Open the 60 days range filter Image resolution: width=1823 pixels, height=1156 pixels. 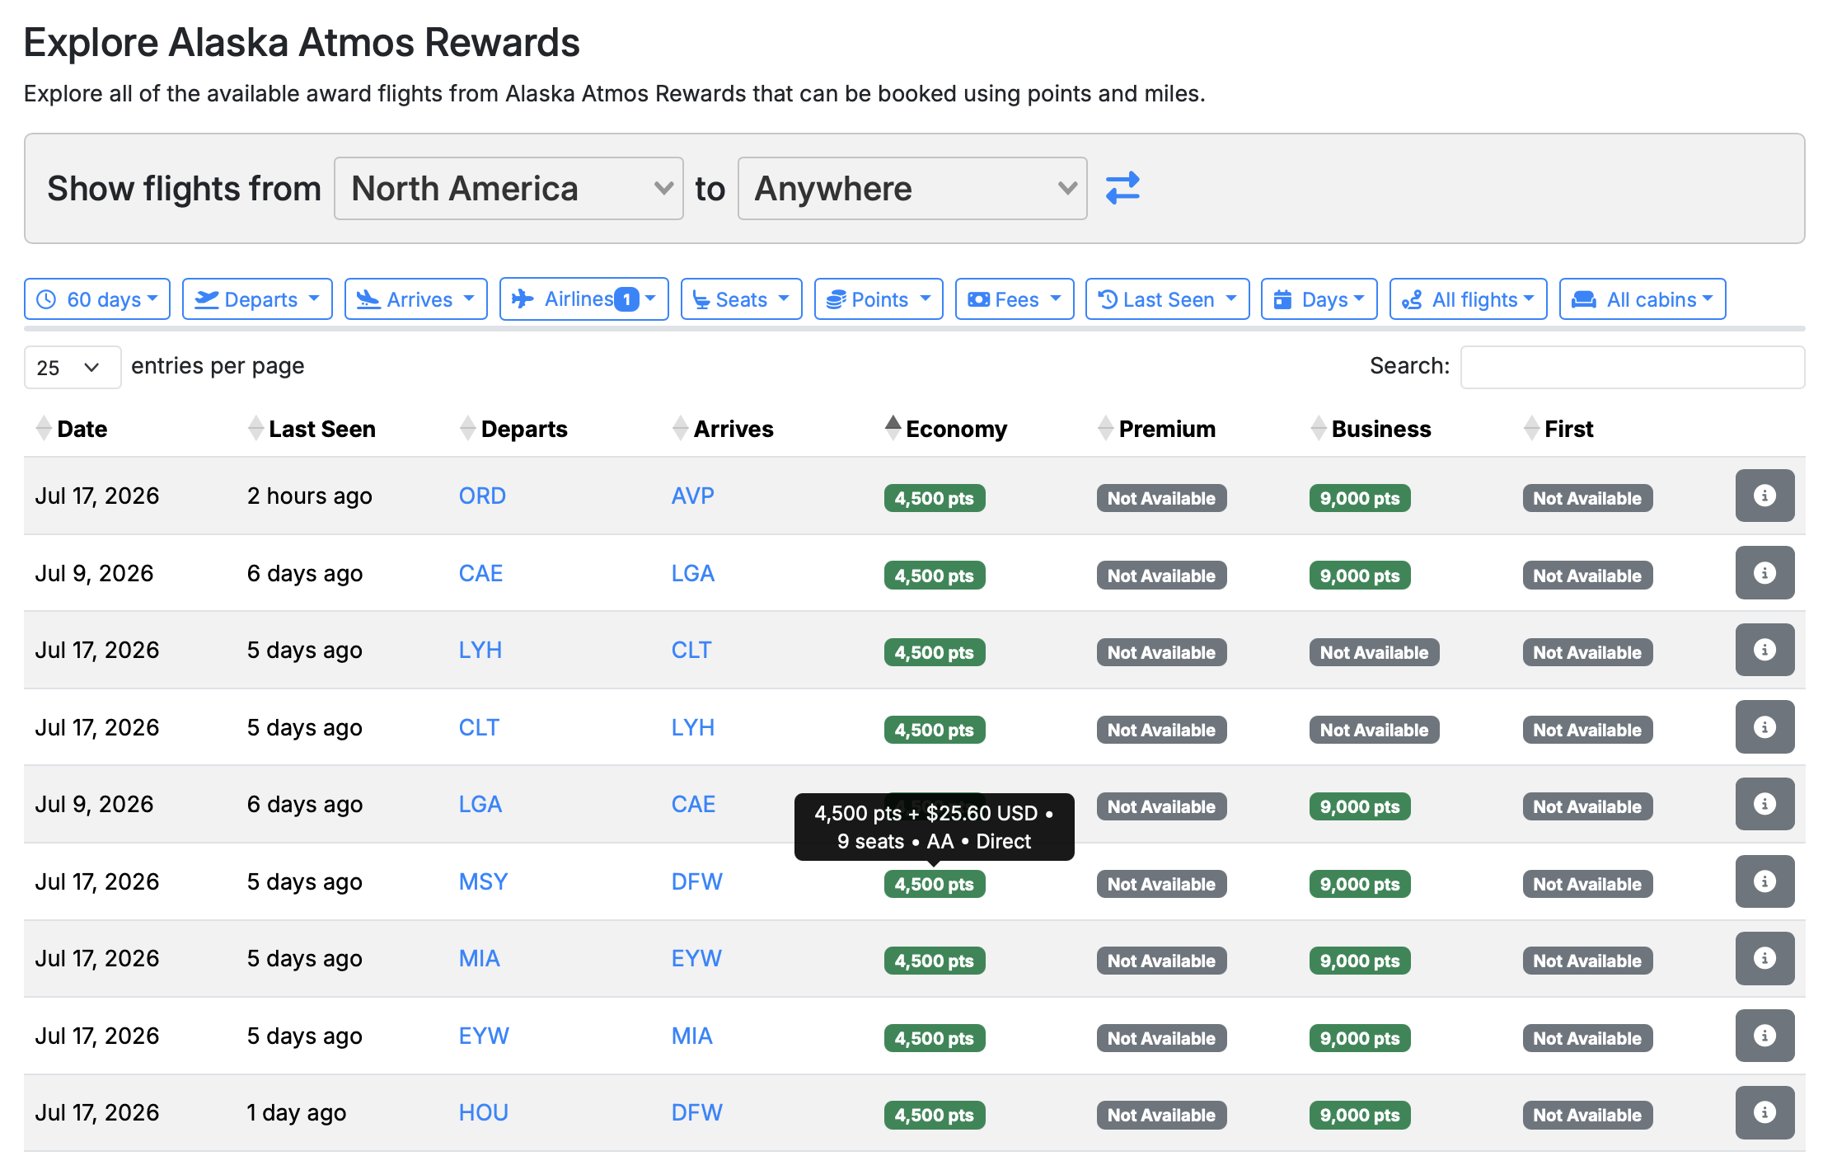click(97, 299)
